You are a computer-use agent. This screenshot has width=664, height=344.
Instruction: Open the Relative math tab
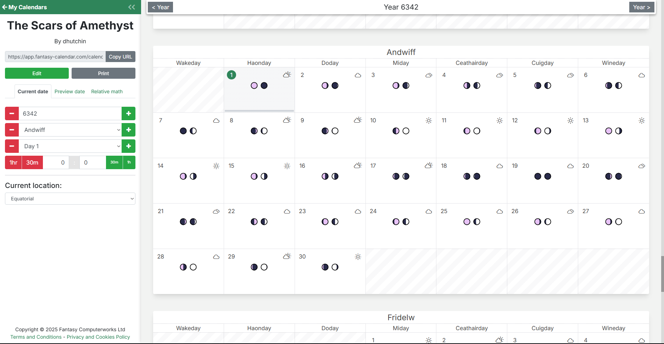[x=107, y=91]
